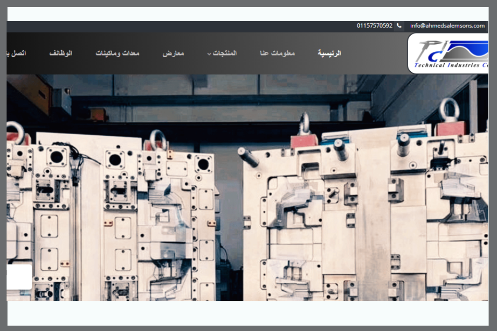Navigate to the الوظائف jobs page

pos(61,53)
